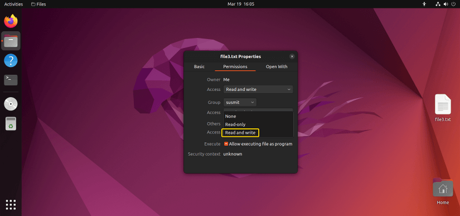Show Applications grid
The height and width of the screenshot is (216, 460).
[x=11, y=204]
